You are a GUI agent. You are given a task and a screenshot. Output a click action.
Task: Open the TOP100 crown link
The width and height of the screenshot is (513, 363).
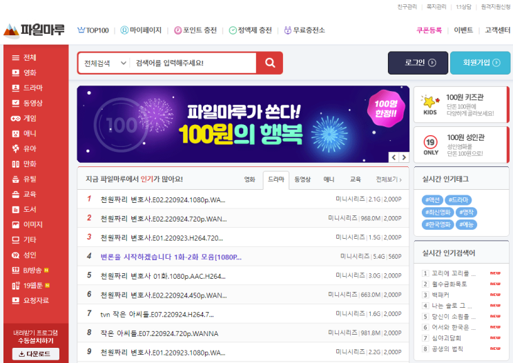click(93, 30)
